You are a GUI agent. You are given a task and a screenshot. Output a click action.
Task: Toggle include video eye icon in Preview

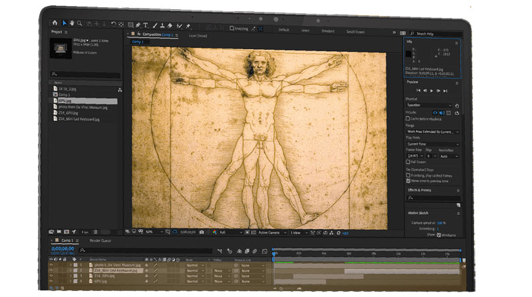pos(436,112)
